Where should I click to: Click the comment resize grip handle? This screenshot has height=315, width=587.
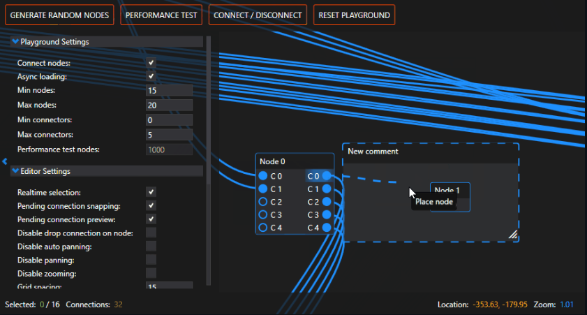point(512,236)
